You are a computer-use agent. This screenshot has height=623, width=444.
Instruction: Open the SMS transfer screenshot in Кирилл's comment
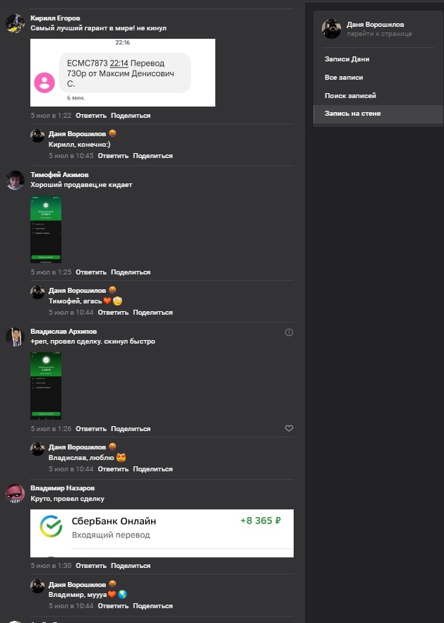point(123,73)
